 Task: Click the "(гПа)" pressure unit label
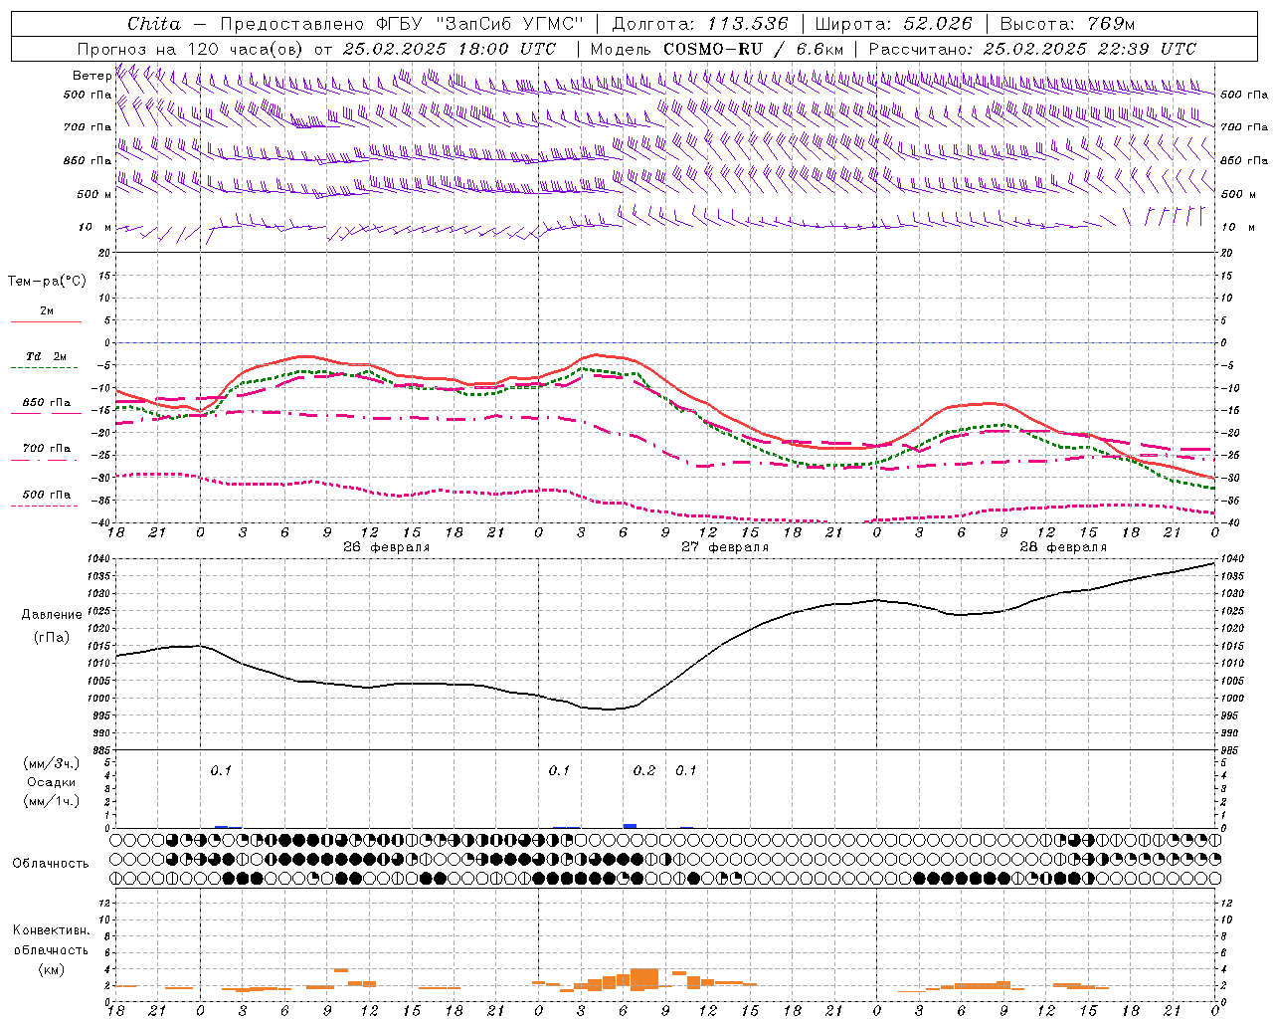(x=52, y=637)
